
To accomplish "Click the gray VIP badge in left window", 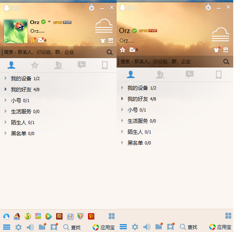I will 67,22.
